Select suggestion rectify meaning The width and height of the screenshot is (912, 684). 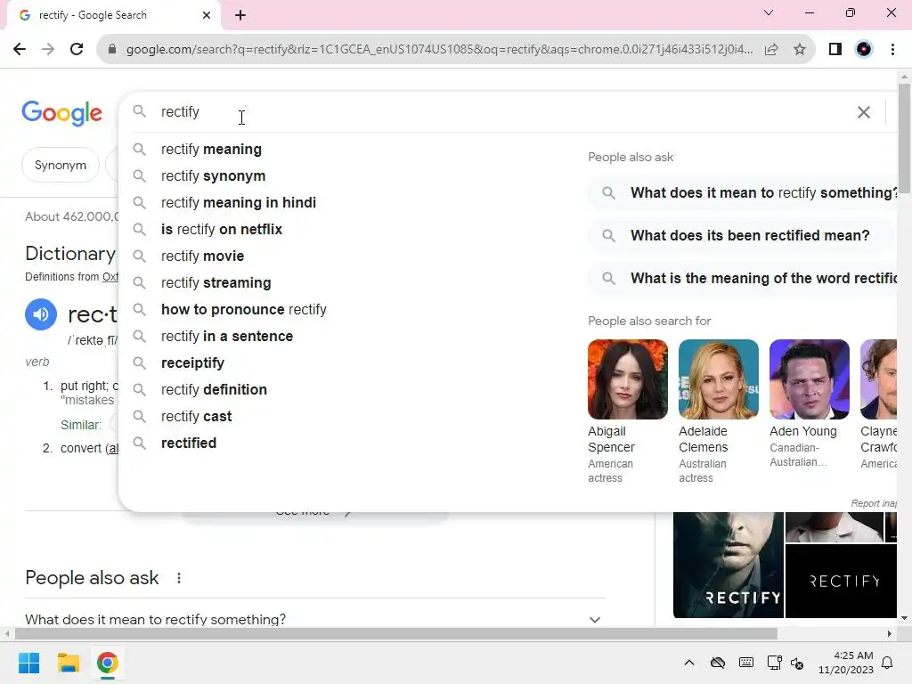pyautogui.click(x=211, y=150)
